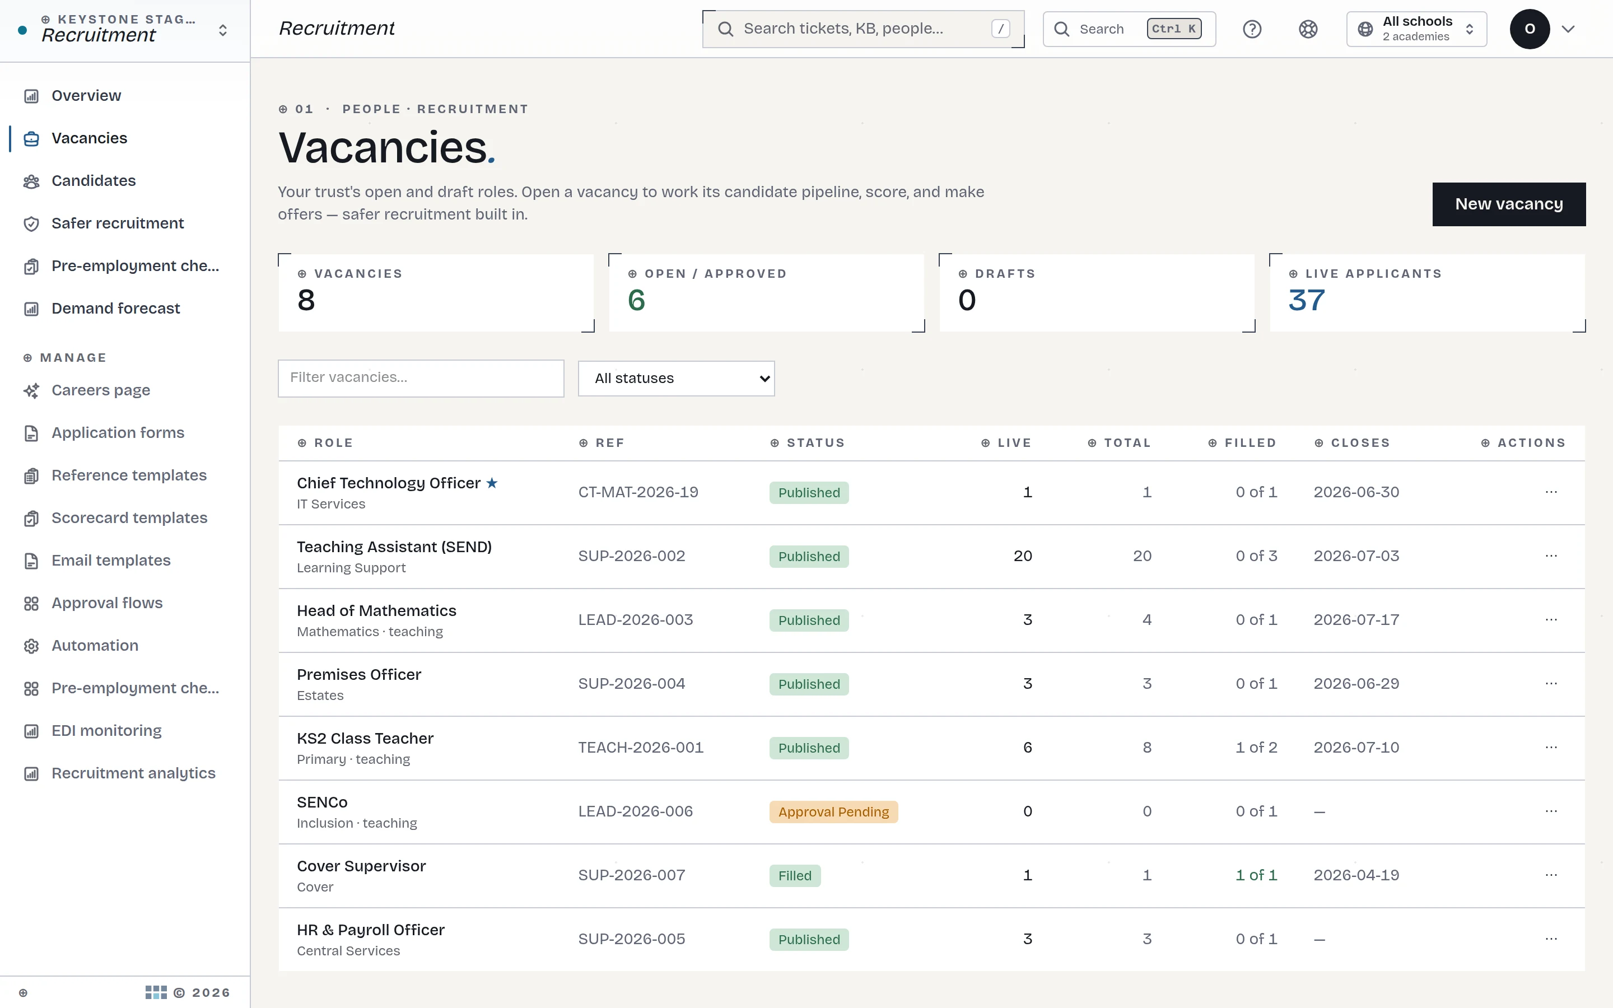Open actions menu for KS2 Class Teacher
This screenshot has height=1008, width=1613.
pyautogui.click(x=1551, y=748)
